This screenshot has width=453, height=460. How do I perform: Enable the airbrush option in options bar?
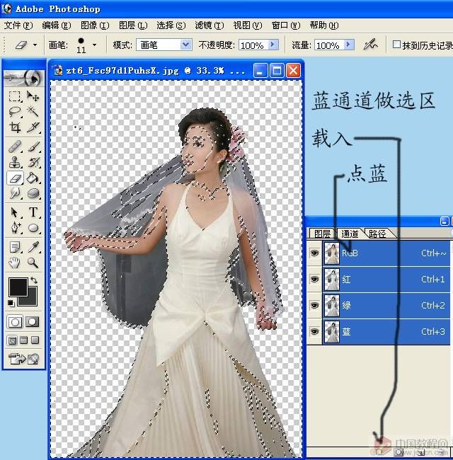369,45
